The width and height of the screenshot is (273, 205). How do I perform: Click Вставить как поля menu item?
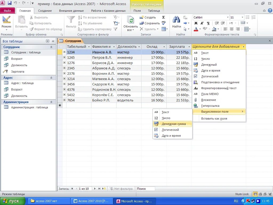pyautogui.click(x=219, y=119)
